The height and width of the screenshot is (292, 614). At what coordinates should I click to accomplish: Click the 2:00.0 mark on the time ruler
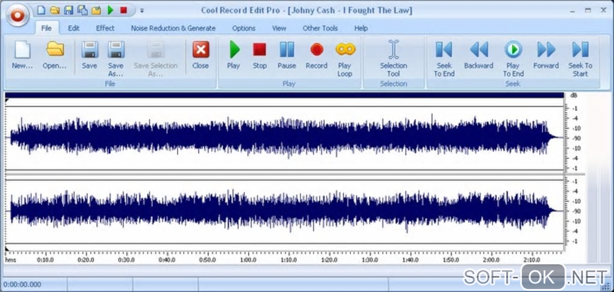(491, 259)
